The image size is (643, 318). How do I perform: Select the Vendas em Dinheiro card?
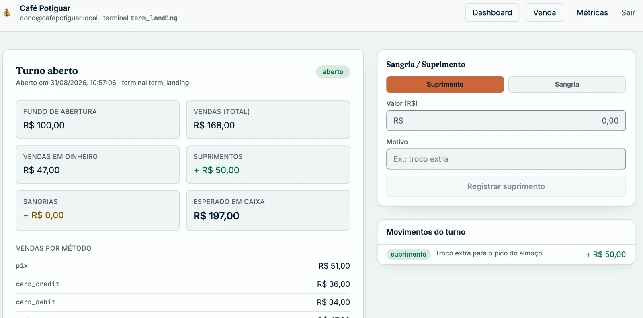[98, 164]
